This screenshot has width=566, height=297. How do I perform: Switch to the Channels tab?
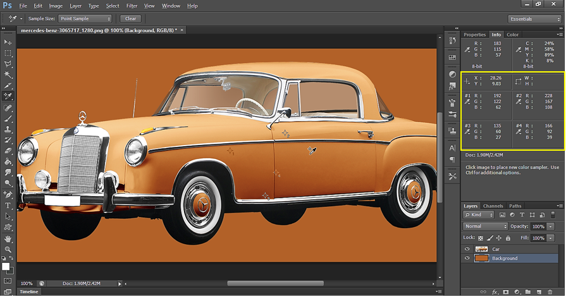click(x=493, y=206)
